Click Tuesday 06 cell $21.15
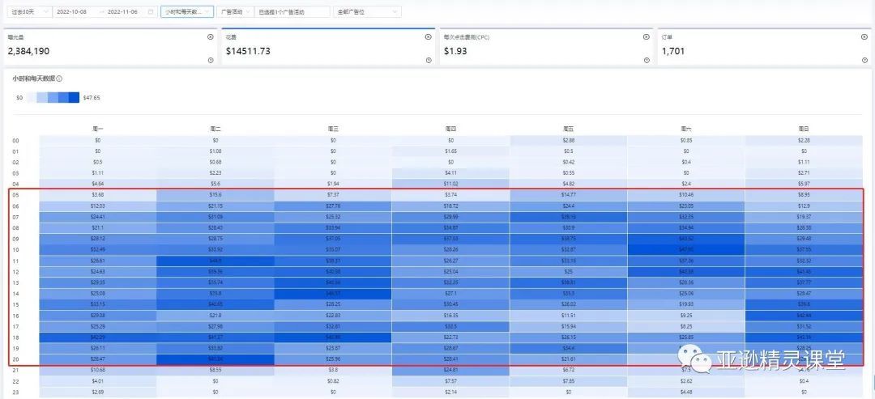Image resolution: width=875 pixels, height=399 pixels. coord(216,206)
